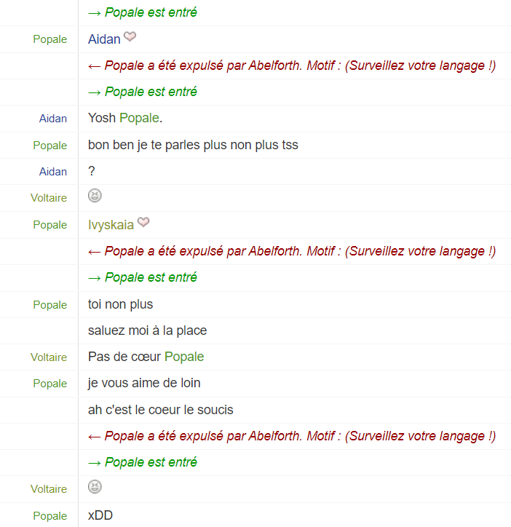This screenshot has width=511, height=527.
Task: Click Voltaire's emoticon face above the "xDD" message
Action: point(95,487)
